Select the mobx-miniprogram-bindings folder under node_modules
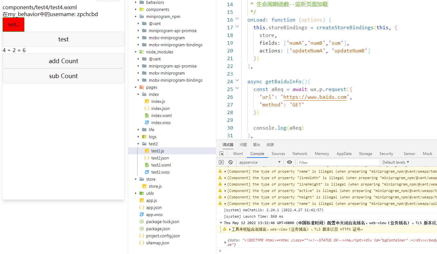437x254 pixels. coord(175,80)
